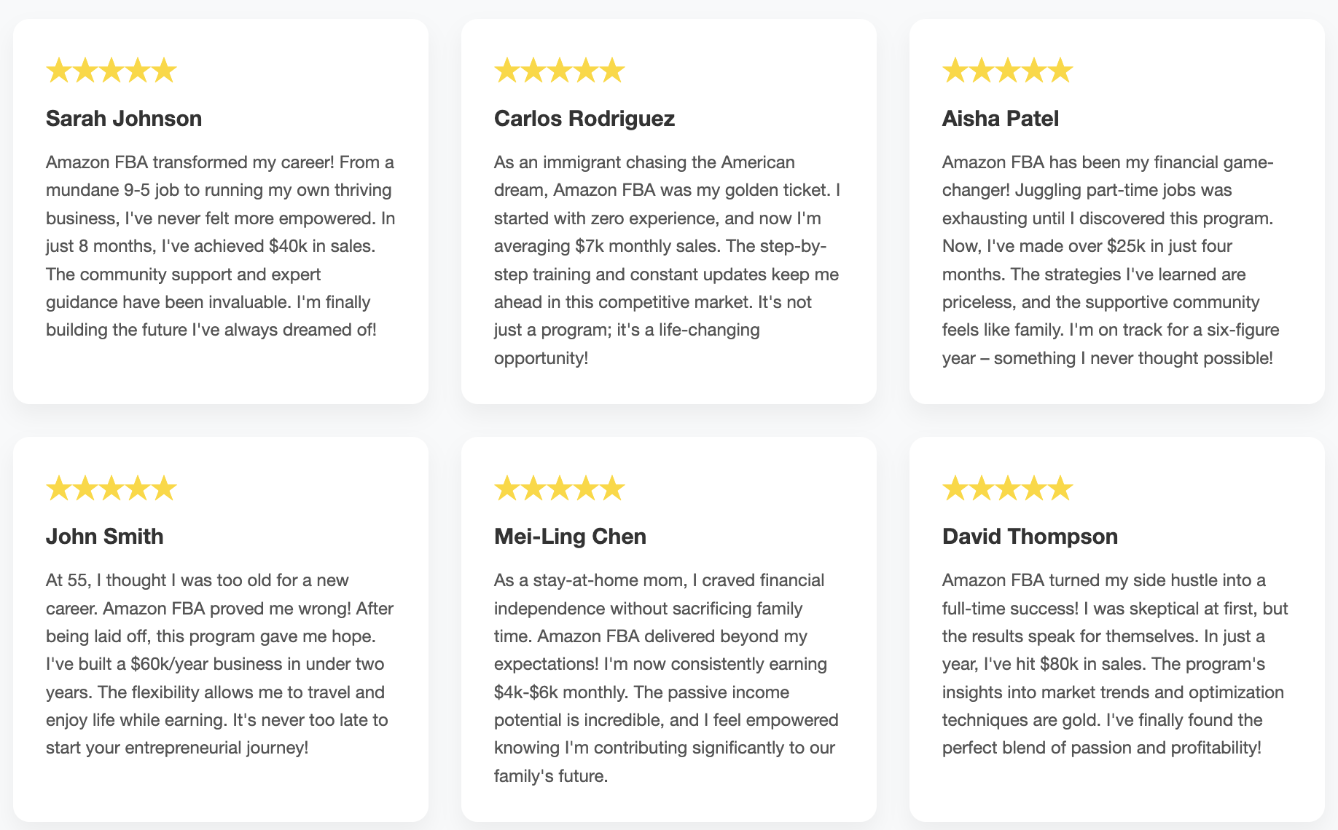Click the John Smith name heading
Image resolution: width=1338 pixels, height=830 pixels.
(105, 537)
